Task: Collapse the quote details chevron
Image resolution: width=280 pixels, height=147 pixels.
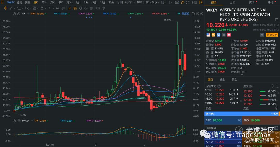Action: pyautogui.click(x=242, y=75)
